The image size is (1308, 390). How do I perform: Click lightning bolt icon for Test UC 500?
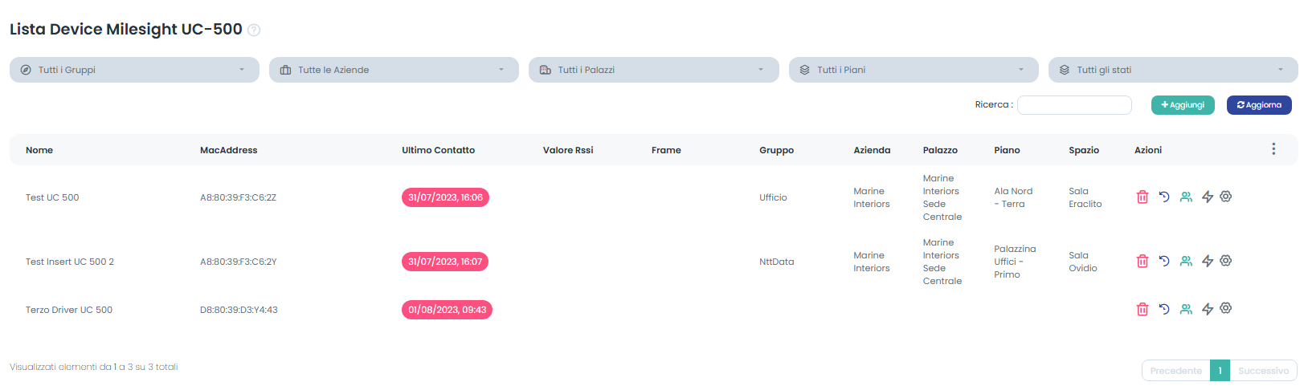click(x=1207, y=197)
